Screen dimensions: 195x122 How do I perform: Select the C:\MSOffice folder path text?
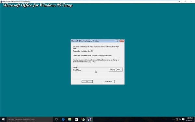[77, 70]
